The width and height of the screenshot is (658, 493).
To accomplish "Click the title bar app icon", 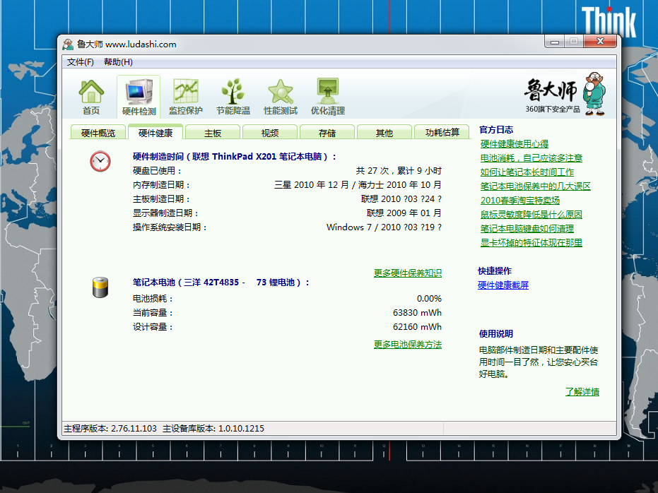I will click(68, 44).
